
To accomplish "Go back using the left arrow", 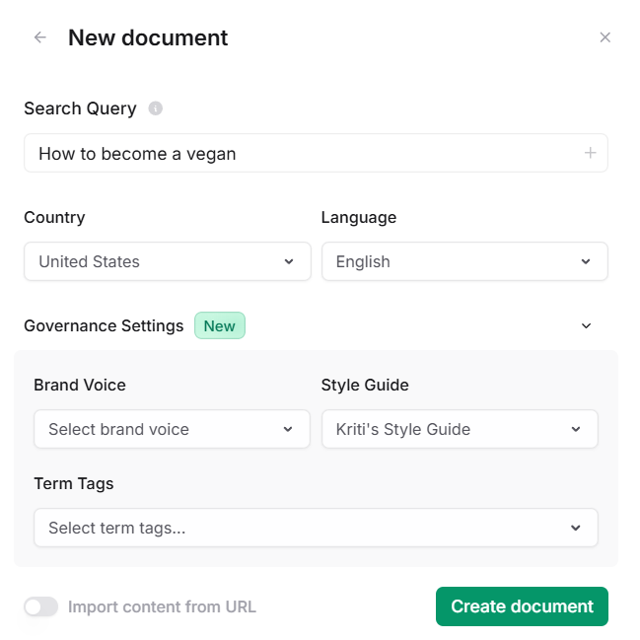I will 40,37.
